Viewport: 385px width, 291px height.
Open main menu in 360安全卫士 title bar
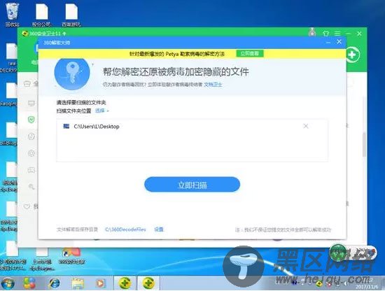pos(337,34)
